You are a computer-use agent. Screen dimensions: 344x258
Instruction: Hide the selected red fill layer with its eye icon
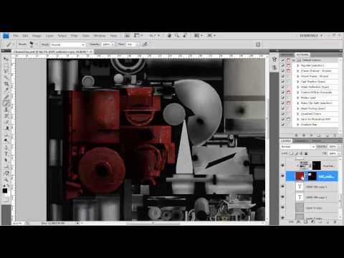pos(283,176)
